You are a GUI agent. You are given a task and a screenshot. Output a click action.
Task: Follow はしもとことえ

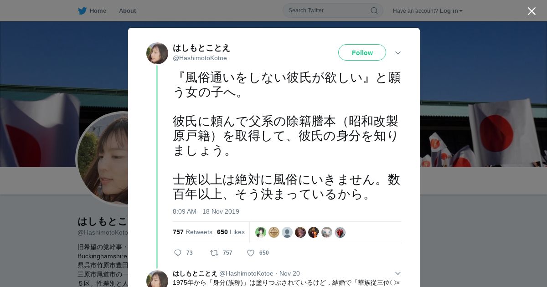pyautogui.click(x=362, y=52)
